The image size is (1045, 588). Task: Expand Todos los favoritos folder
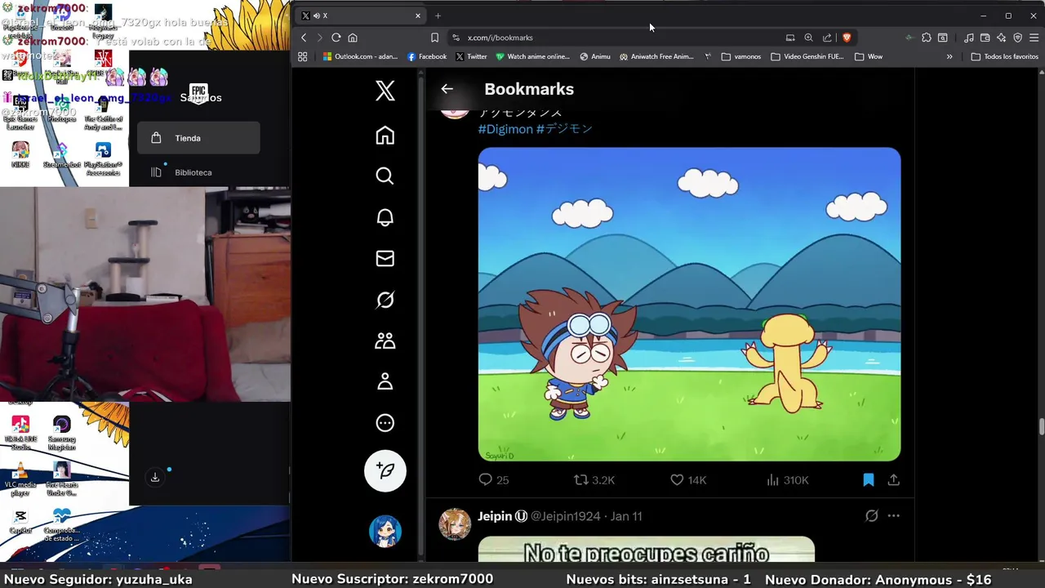coord(1004,56)
